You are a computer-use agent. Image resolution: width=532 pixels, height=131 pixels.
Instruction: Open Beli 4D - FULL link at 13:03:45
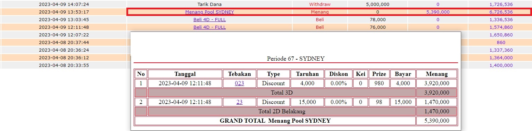[x=209, y=19]
